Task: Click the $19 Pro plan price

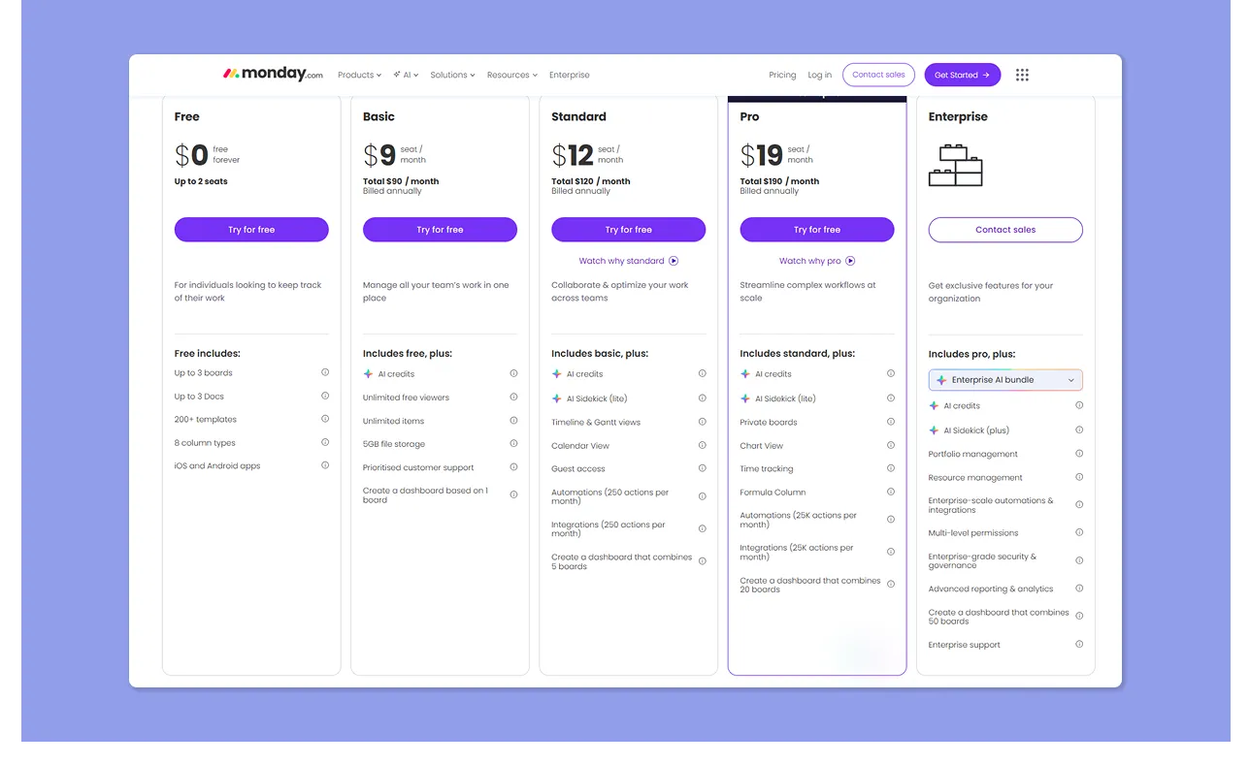Action: [762, 155]
